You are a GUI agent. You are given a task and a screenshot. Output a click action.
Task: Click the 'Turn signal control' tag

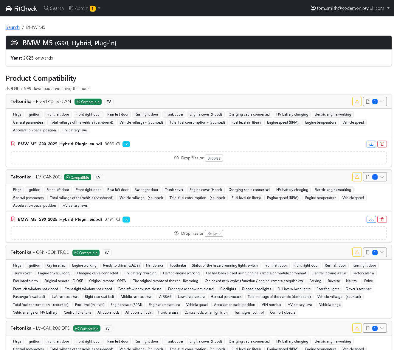[x=249, y=312]
